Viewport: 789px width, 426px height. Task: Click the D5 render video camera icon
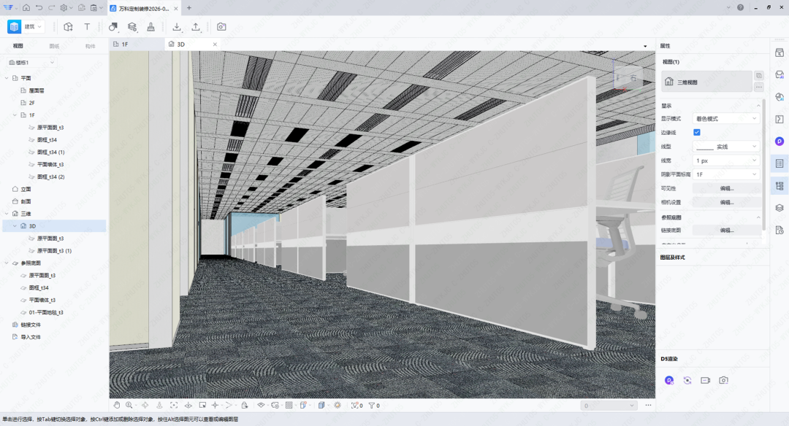tap(705, 380)
